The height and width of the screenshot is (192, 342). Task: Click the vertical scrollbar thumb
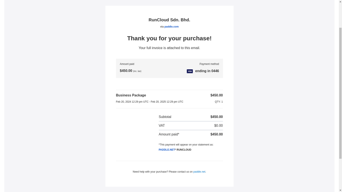pos(340,93)
